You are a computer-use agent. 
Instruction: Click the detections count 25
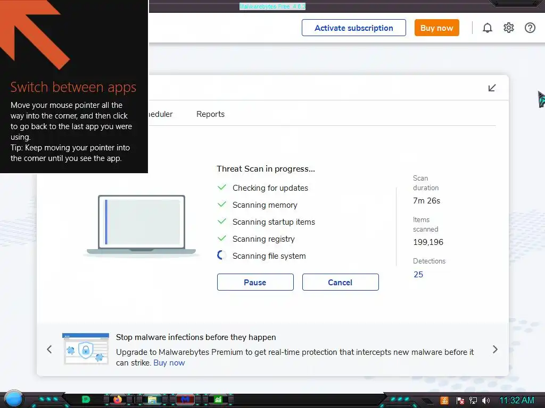pyautogui.click(x=418, y=275)
